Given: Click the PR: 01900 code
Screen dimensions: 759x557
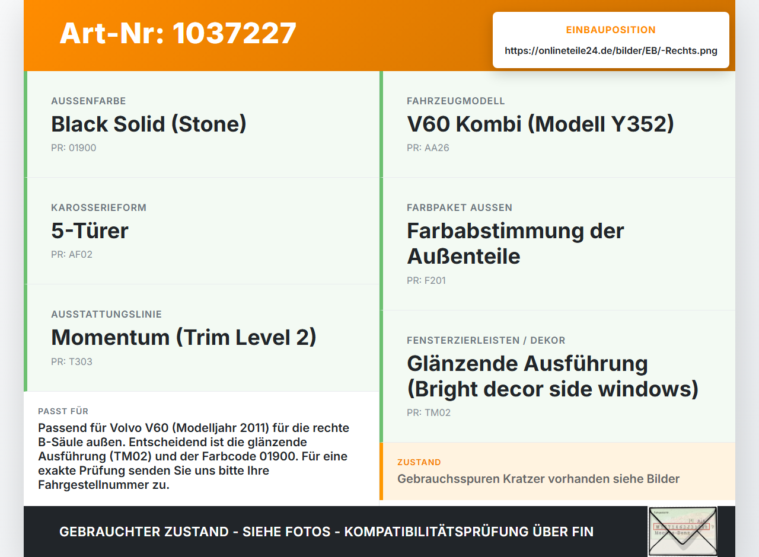Looking at the screenshot, I should (74, 148).
